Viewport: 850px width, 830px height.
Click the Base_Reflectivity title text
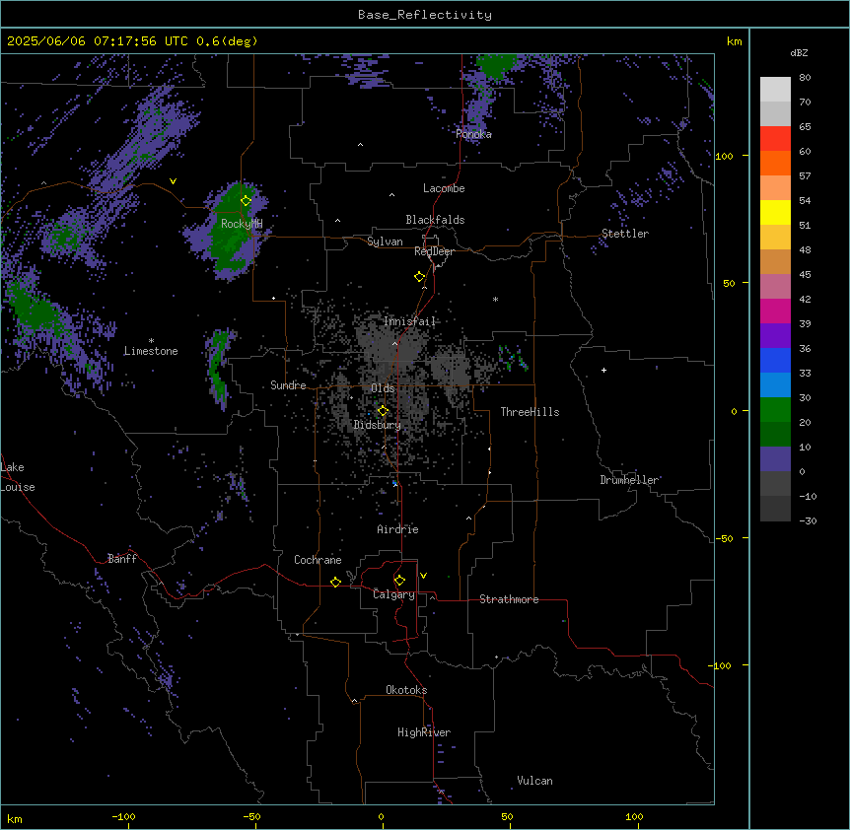click(x=425, y=15)
